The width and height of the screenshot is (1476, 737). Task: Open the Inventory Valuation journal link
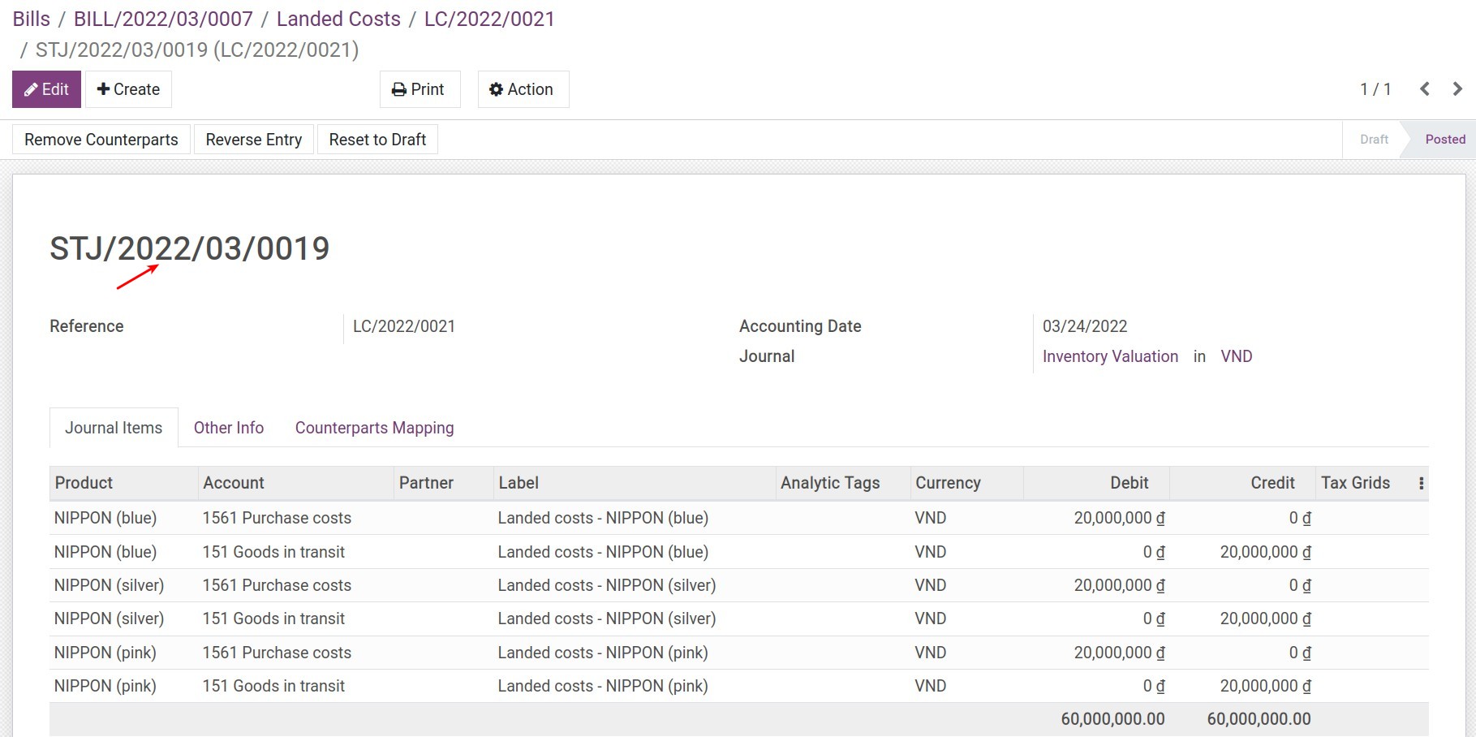[x=1110, y=356]
